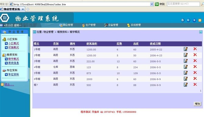Click the 退出 logout link
204x117 pixels.
coord(9,84)
